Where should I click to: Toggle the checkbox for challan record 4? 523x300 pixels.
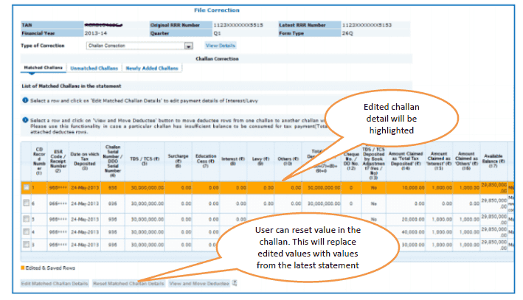point(26,231)
